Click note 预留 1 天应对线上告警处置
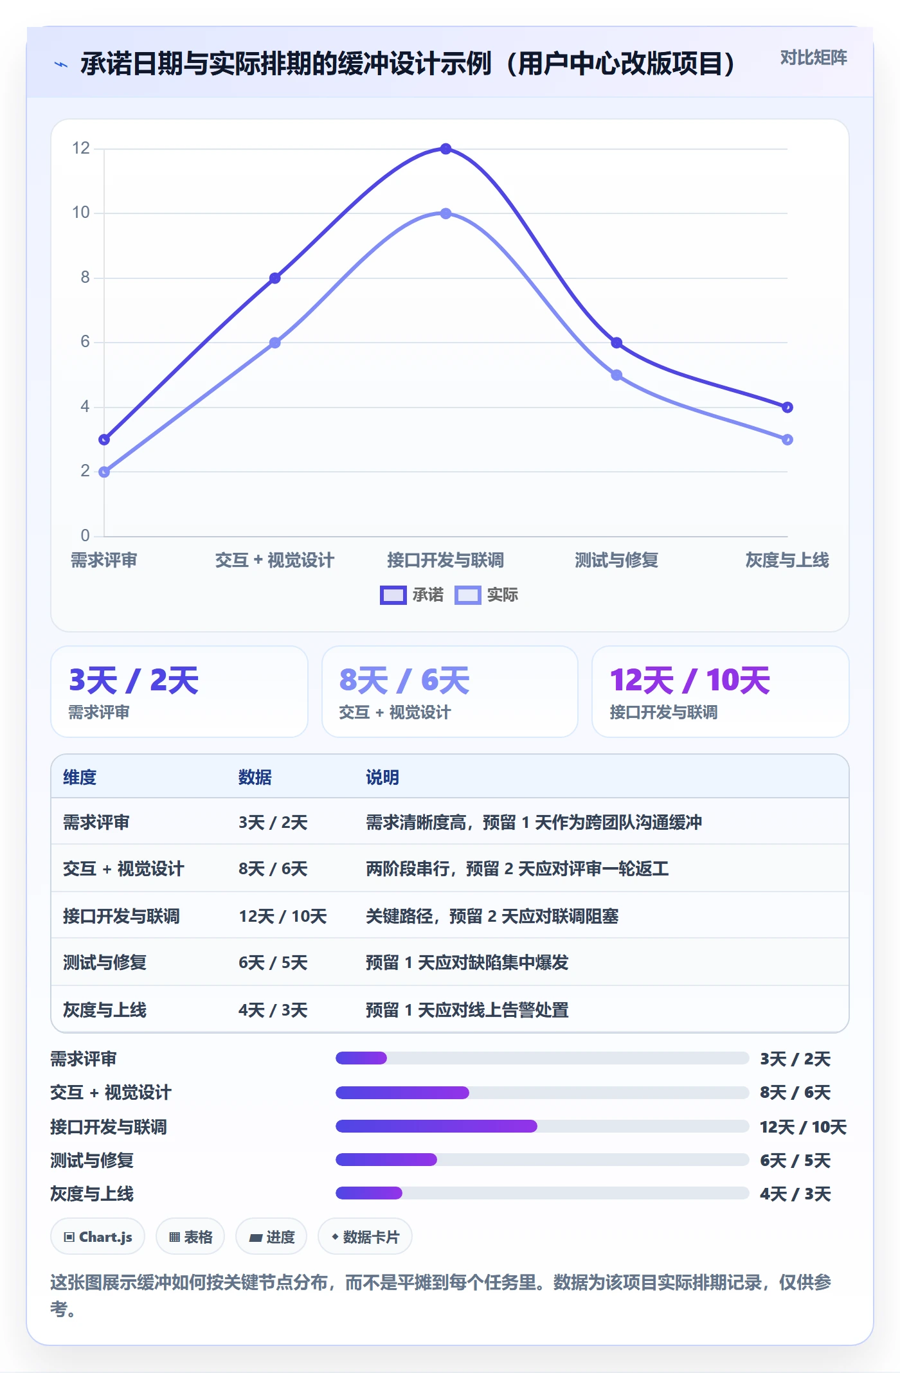900x1373 pixels. point(467,1010)
